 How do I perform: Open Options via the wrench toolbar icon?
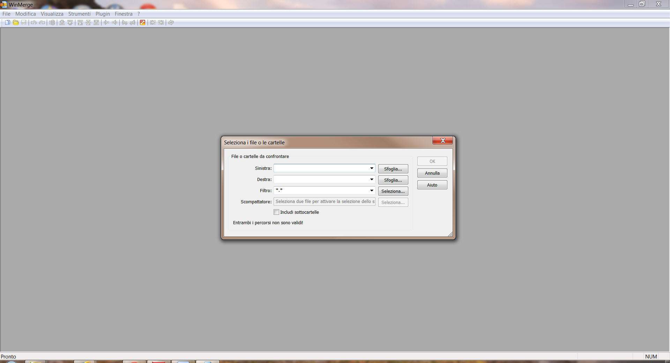click(x=143, y=23)
